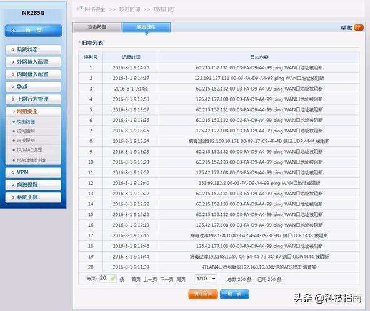The width and height of the screenshot is (370, 311).
Task: Expand the VPN menu
Action: (33, 172)
